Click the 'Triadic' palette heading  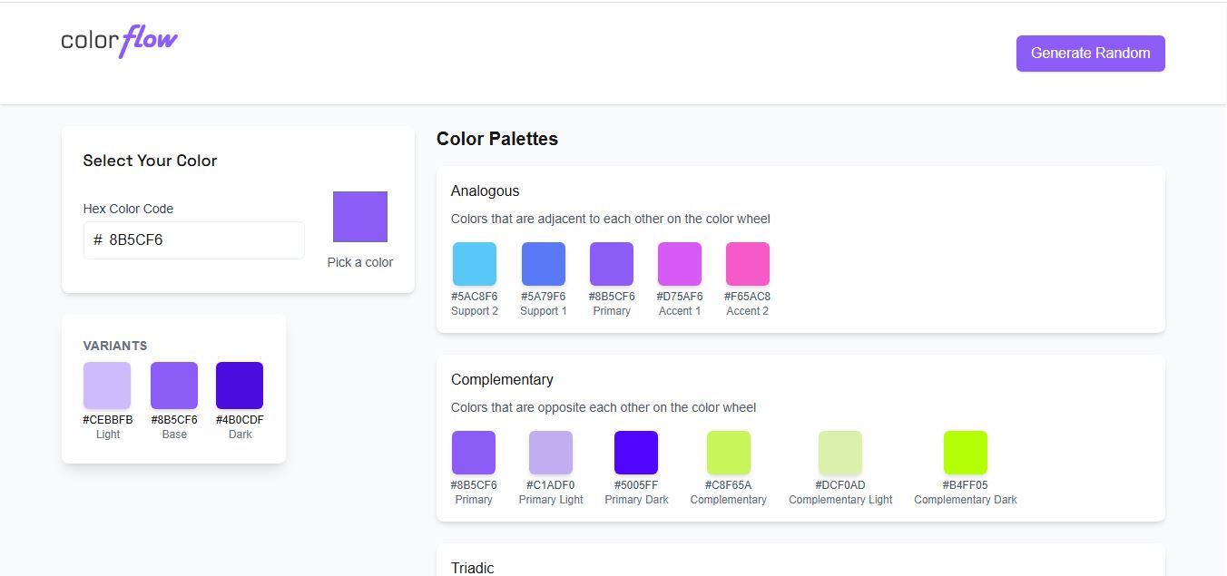click(473, 569)
